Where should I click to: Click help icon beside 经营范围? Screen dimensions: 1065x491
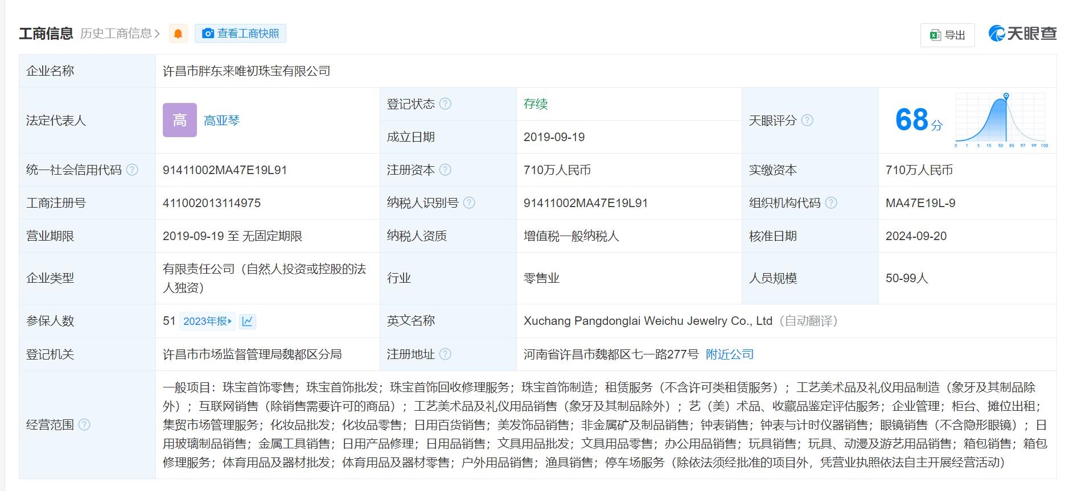point(84,425)
